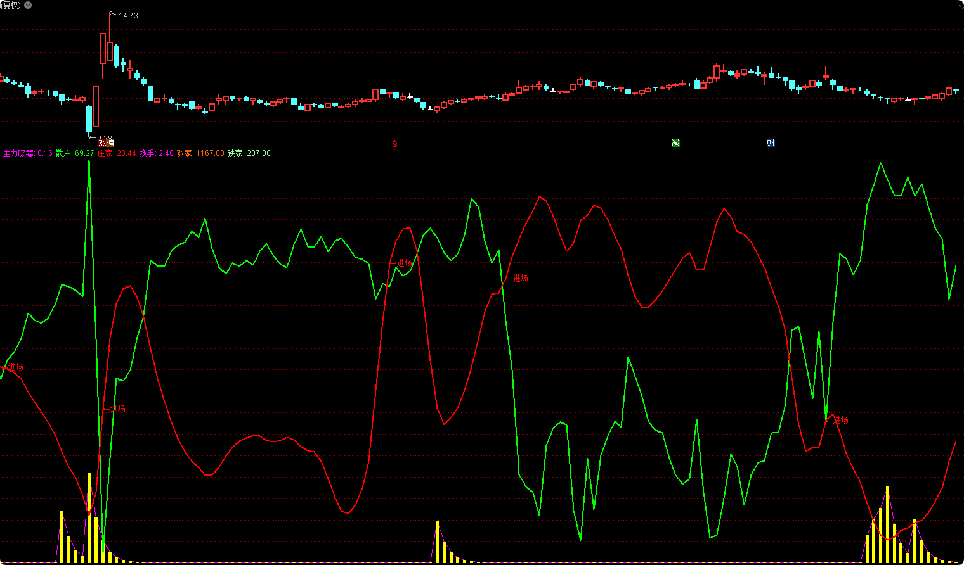The height and width of the screenshot is (565, 964).
Task: Click the low price label below 涨榜 candle
Action: point(104,137)
